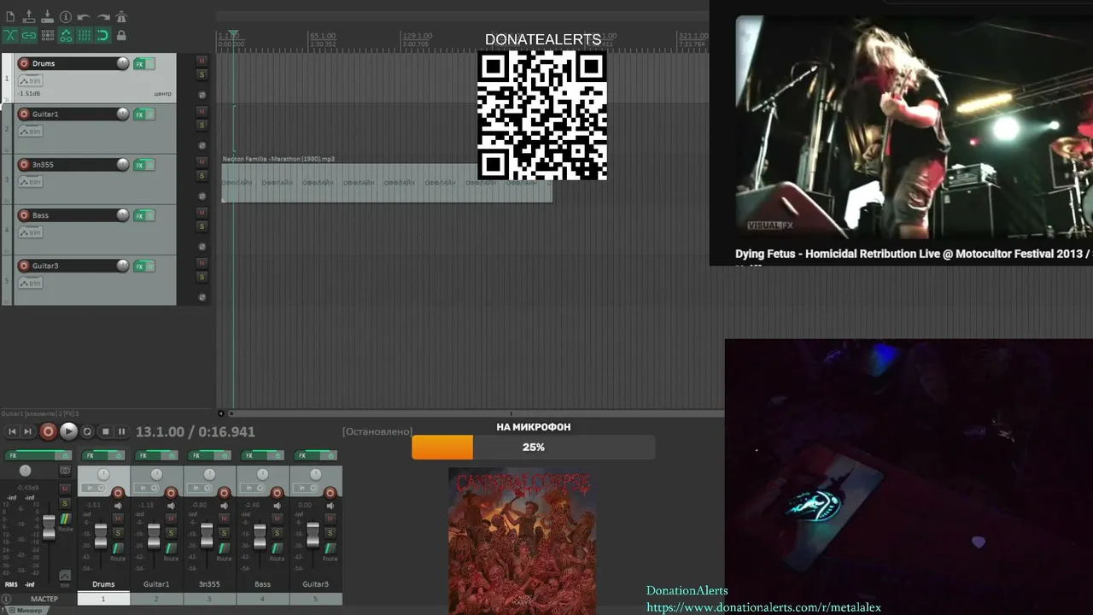The height and width of the screenshot is (615, 1093).
Task: Mute the Drums track in track panel
Action: pyautogui.click(x=202, y=61)
